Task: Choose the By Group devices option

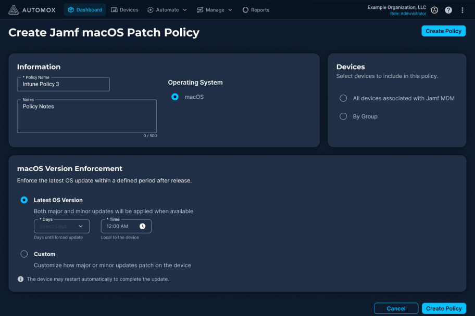Action: tap(343, 116)
